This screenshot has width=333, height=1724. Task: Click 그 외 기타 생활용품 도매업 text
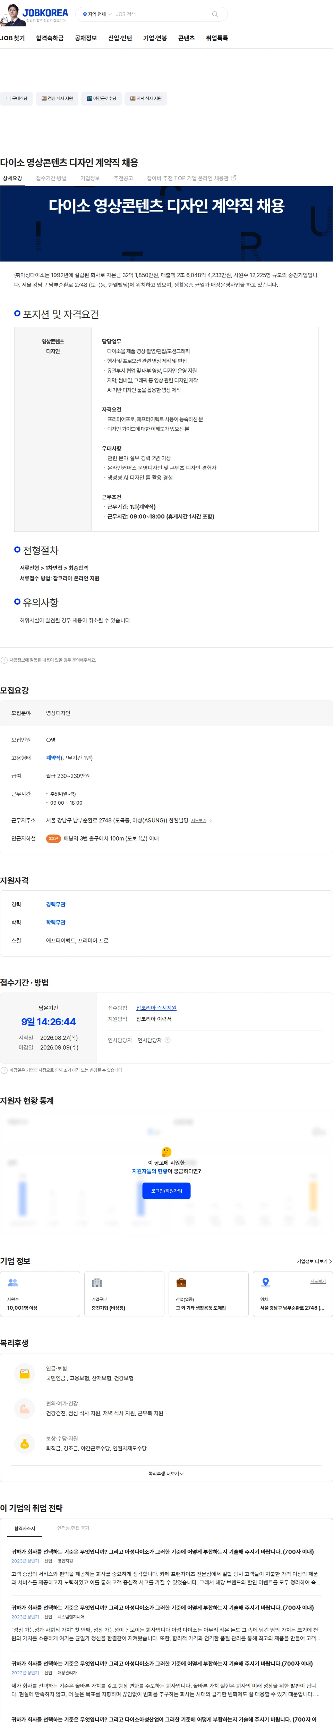point(200,1308)
